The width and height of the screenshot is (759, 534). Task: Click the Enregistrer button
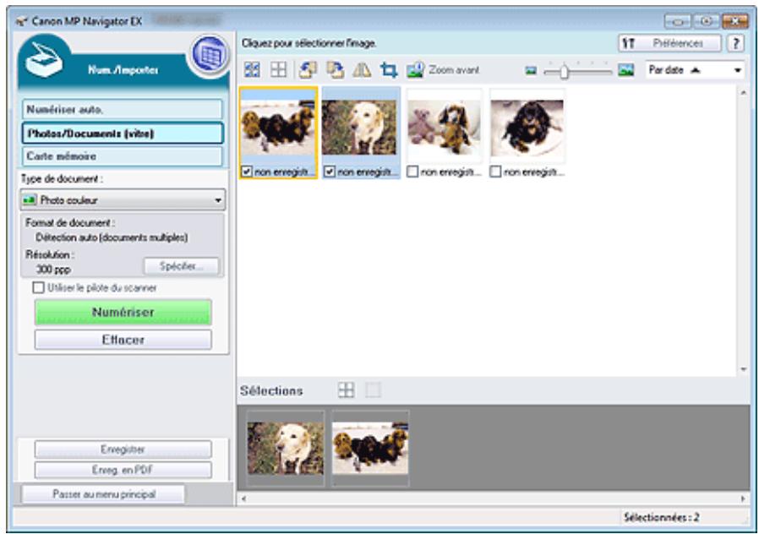point(123,450)
